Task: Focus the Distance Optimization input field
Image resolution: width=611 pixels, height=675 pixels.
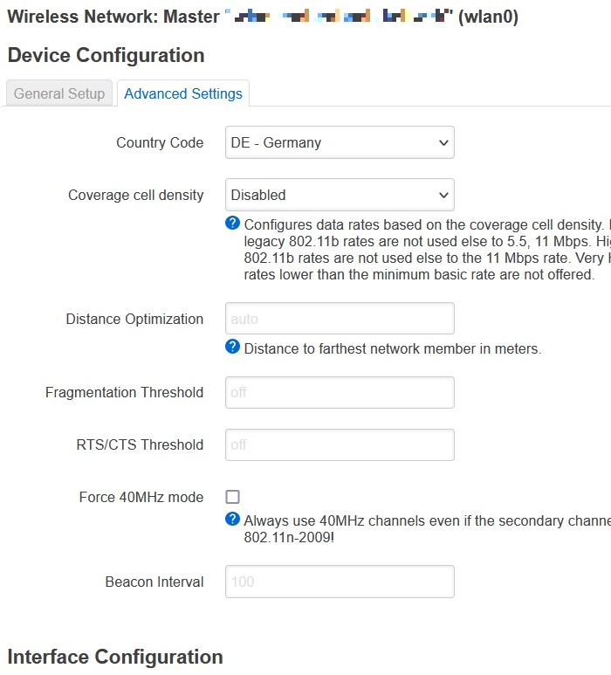Action: 340,319
